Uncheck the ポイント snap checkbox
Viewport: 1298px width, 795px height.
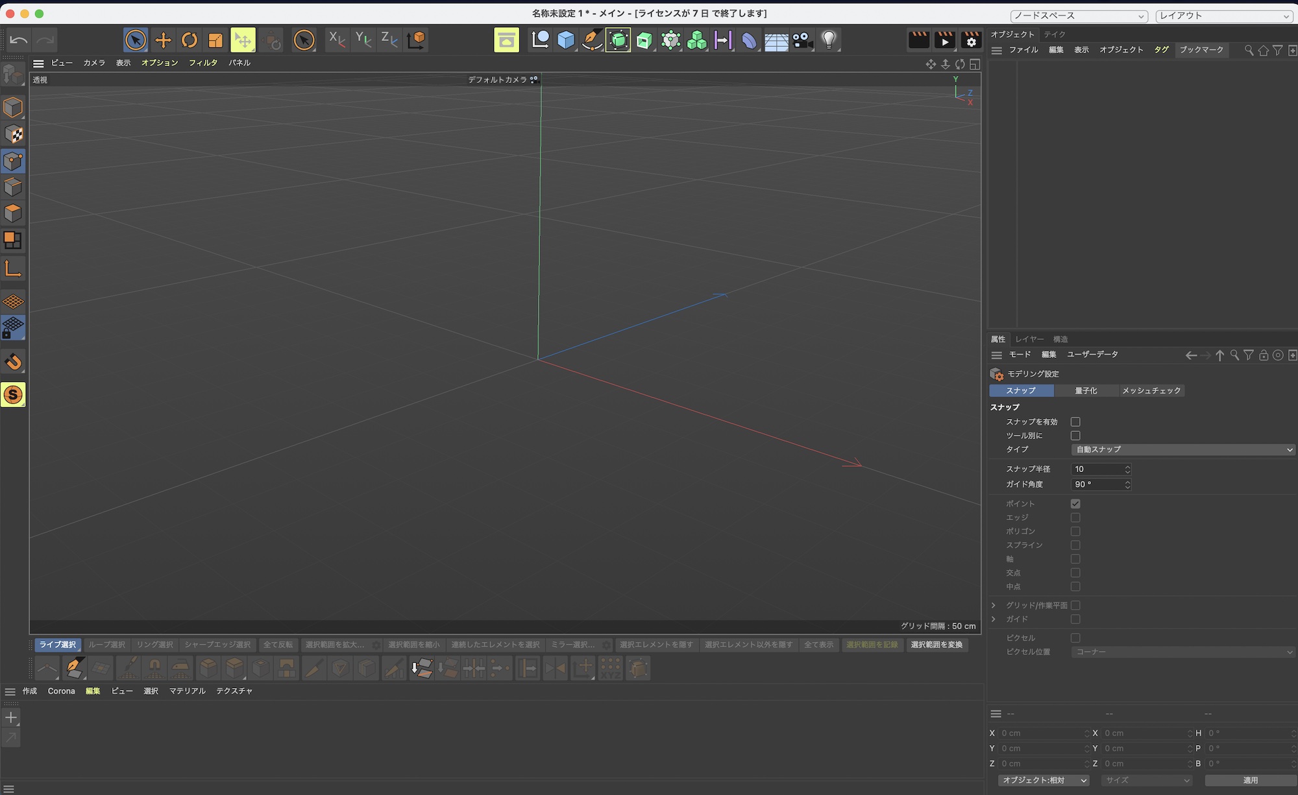click(x=1075, y=504)
